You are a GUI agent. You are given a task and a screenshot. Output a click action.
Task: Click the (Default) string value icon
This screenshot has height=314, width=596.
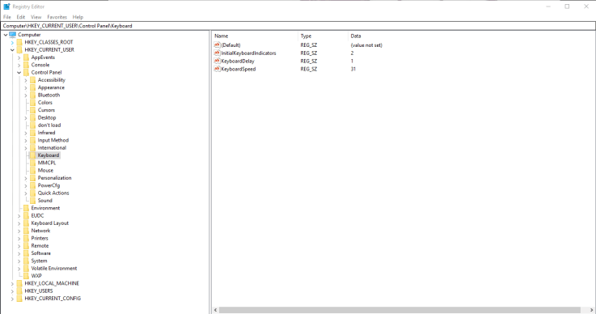217,45
